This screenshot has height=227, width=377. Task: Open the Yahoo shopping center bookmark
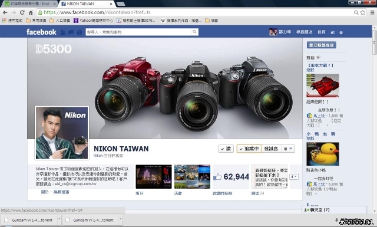pos(93,21)
